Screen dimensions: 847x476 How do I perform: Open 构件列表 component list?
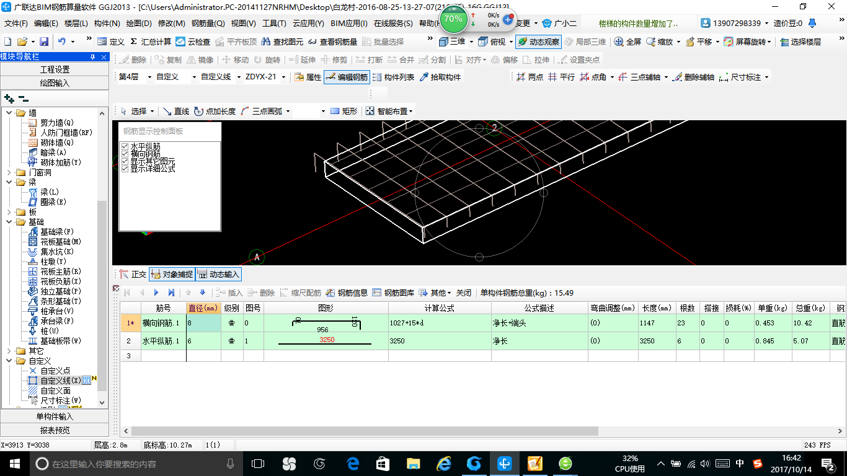(394, 77)
